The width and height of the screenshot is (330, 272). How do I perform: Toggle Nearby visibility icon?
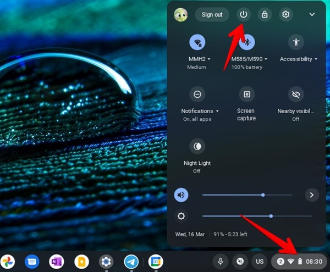[296, 94]
